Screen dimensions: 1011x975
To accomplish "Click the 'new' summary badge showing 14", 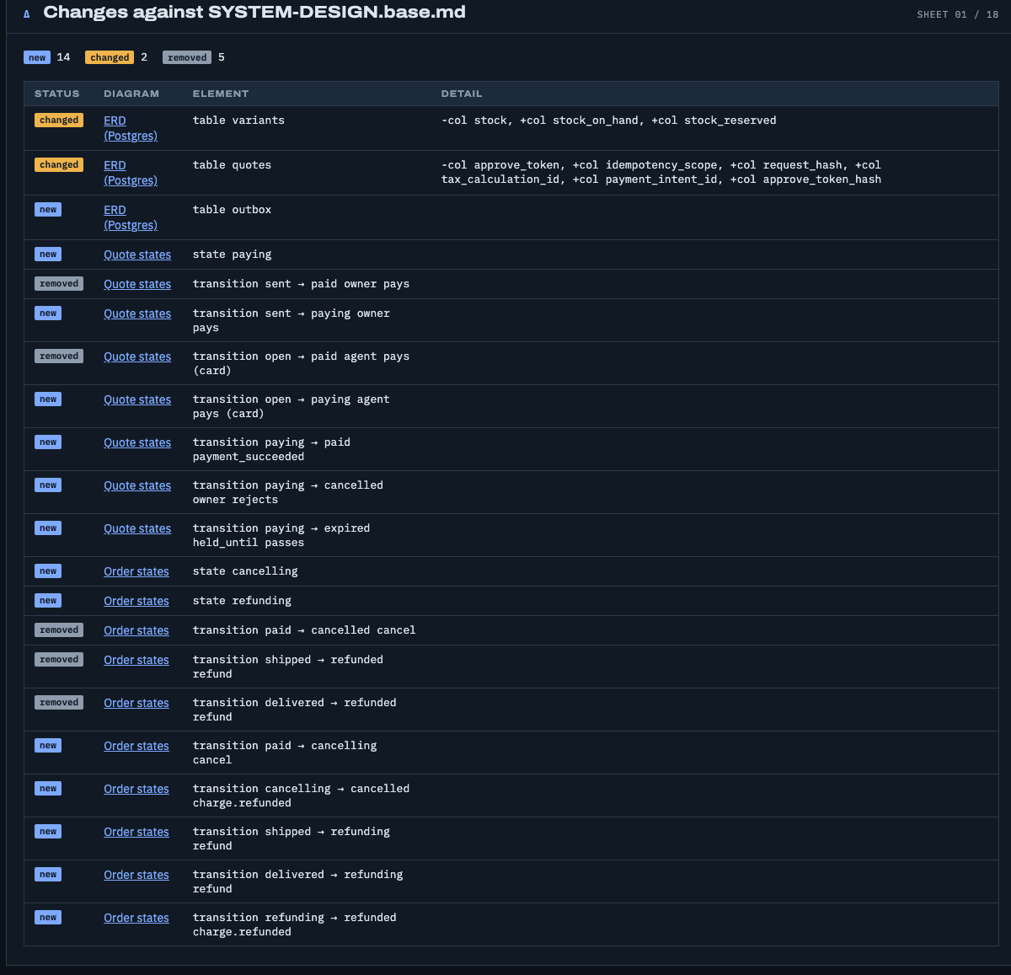I will (x=37, y=57).
